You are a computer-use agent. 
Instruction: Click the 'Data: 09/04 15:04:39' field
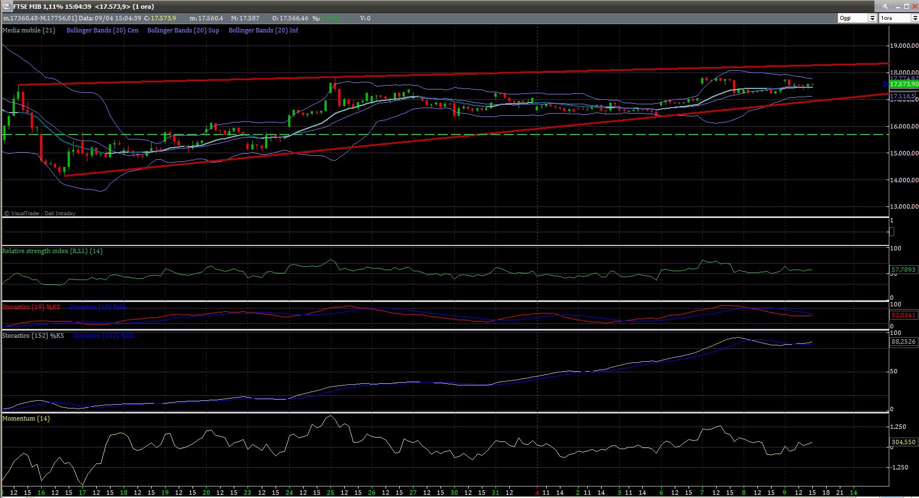pos(110,18)
